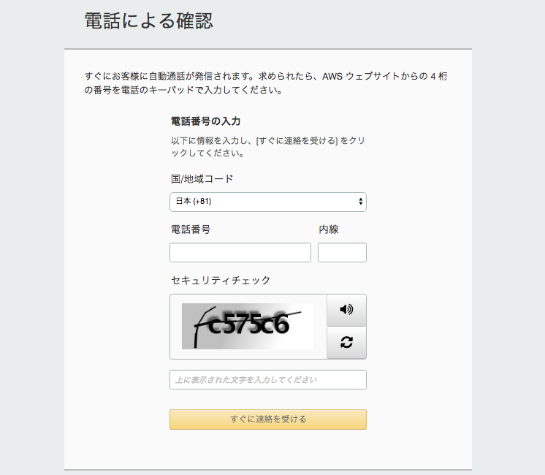Click the 電話番号の入力 section heading
This screenshot has height=475, width=545.
[x=205, y=121]
